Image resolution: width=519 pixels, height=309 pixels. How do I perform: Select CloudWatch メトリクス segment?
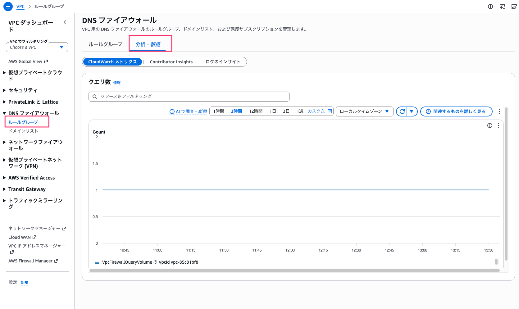112,62
